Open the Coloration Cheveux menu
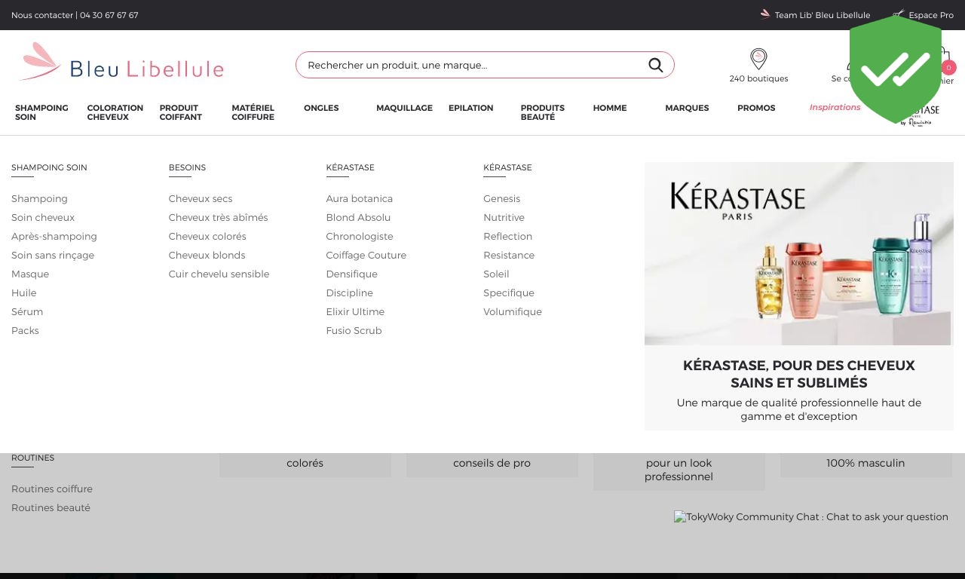This screenshot has height=579, width=965. pos(115,112)
